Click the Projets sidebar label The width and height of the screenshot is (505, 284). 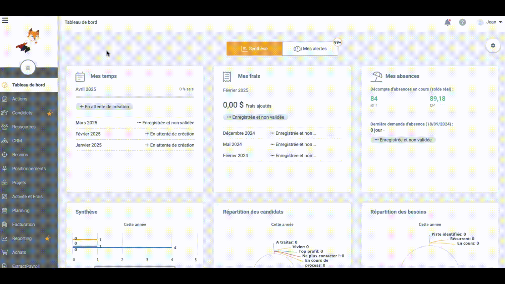[19, 182]
